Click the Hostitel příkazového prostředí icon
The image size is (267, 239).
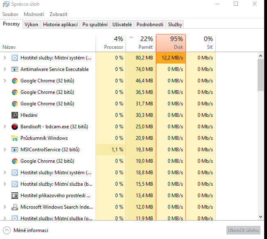point(15,196)
